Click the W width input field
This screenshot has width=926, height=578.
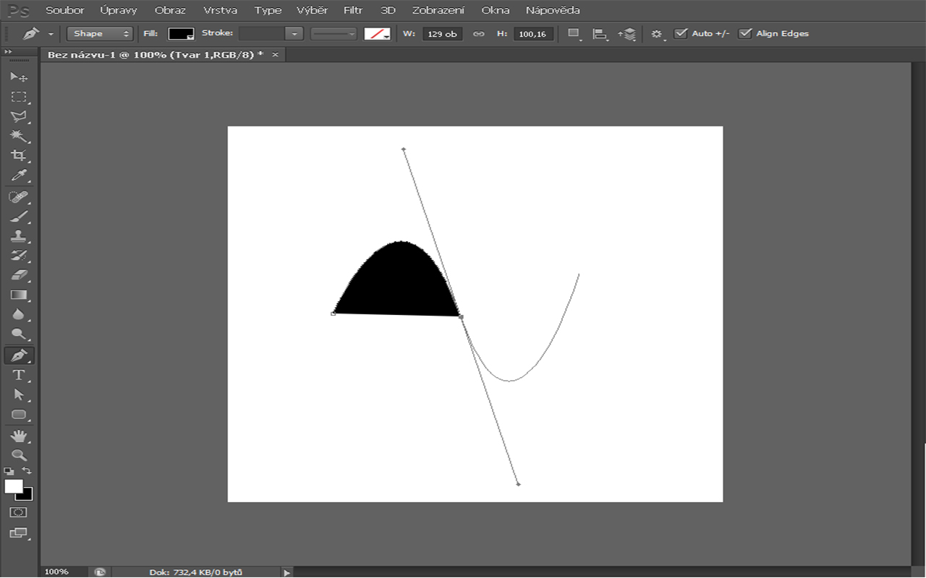(442, 34)
